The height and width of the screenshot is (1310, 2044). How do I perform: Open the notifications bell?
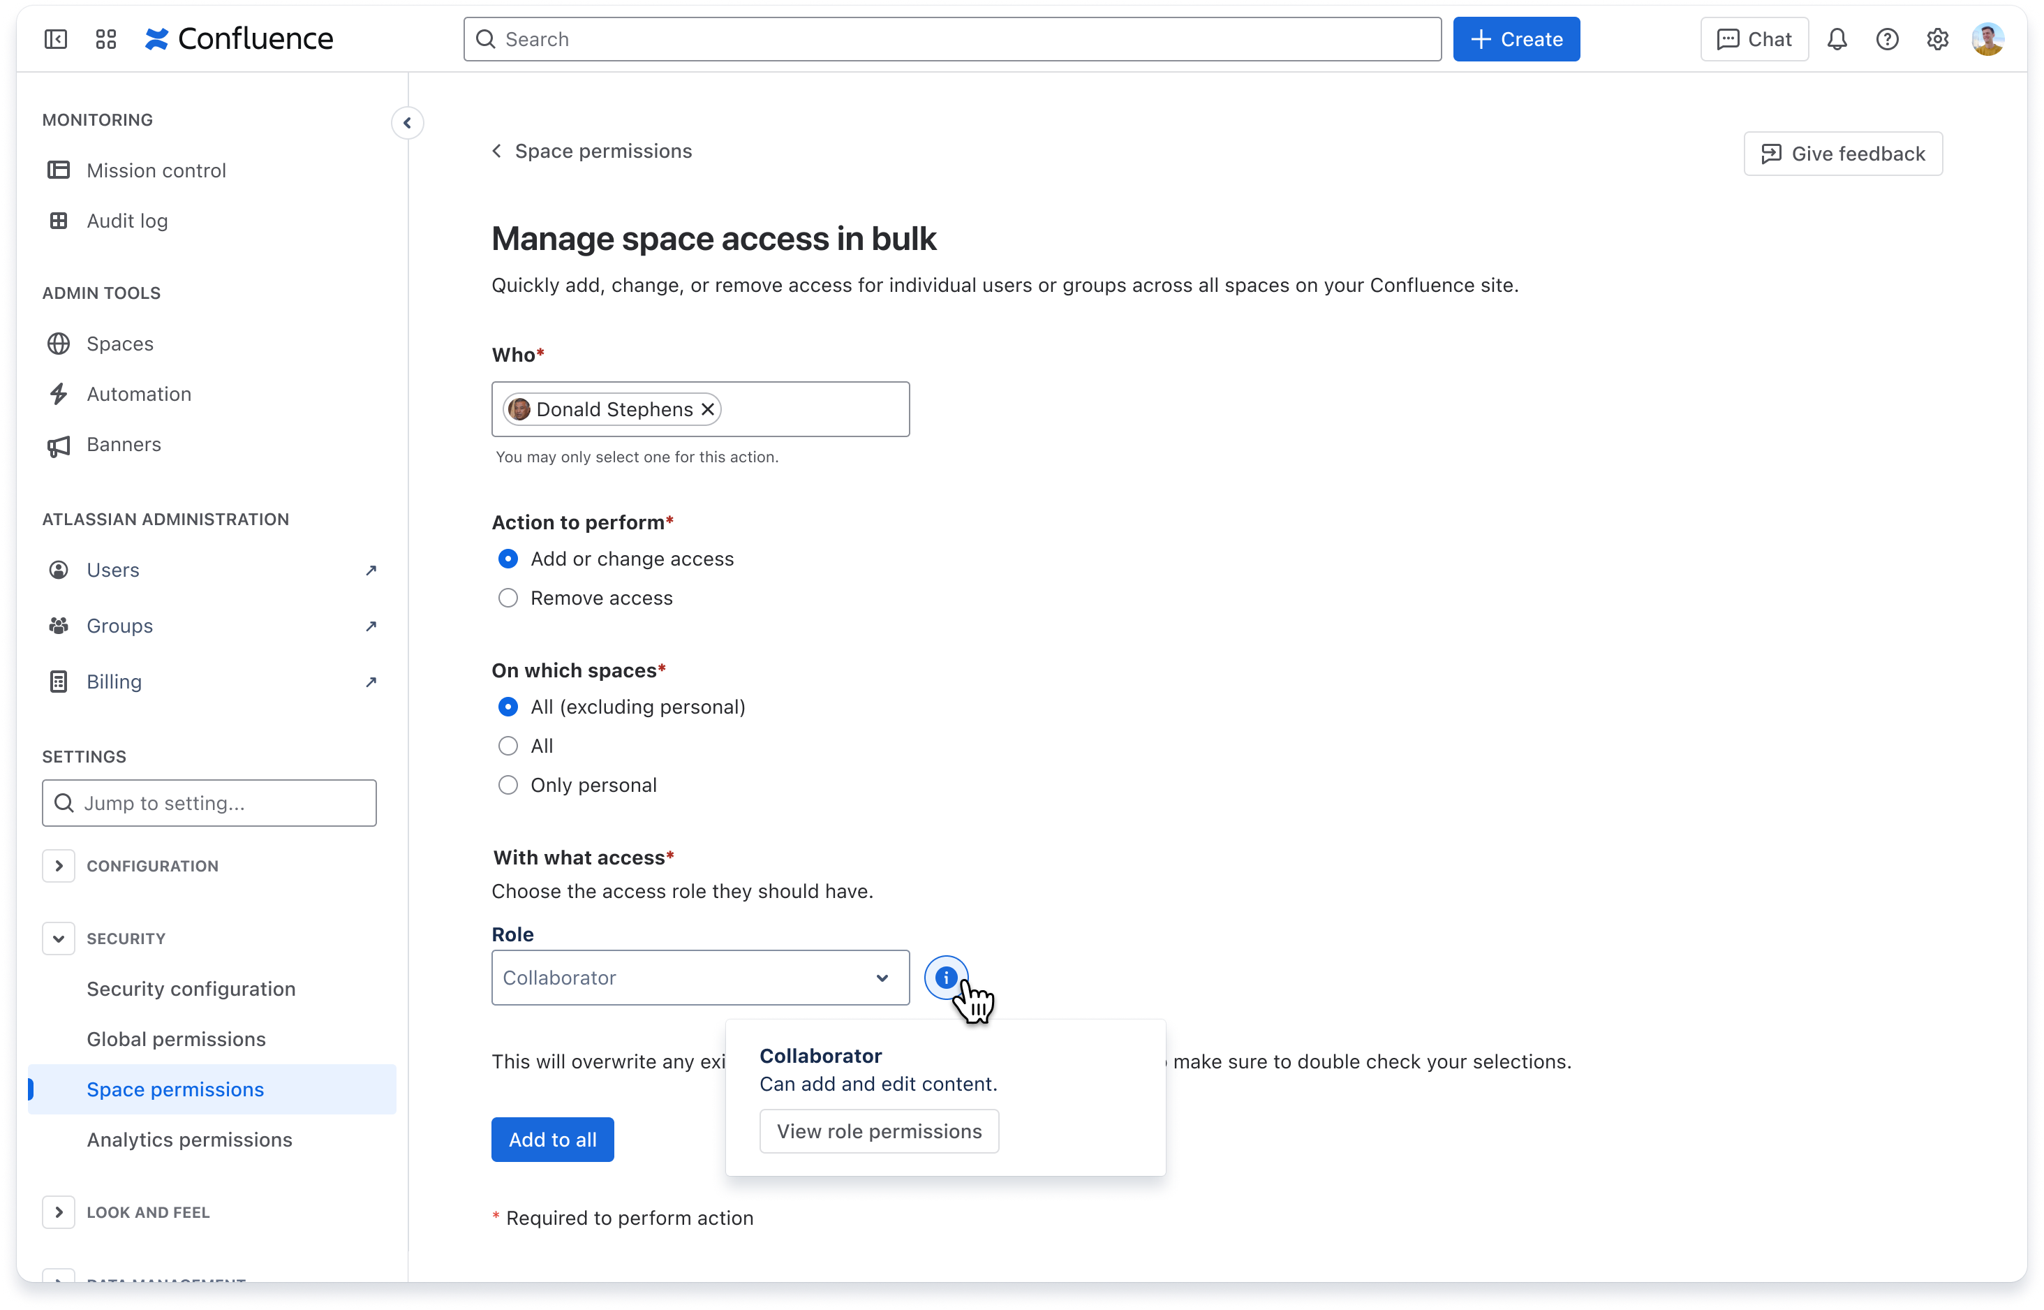(x=1837, y=38)
